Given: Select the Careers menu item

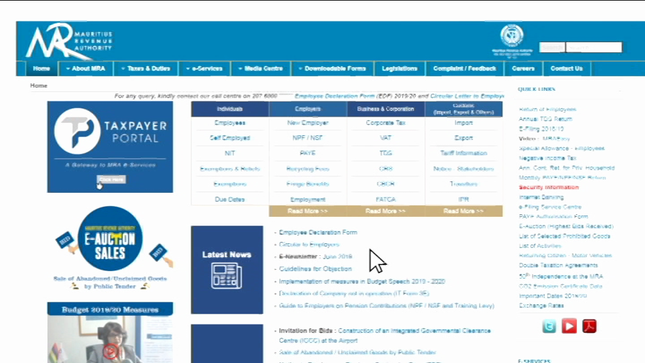Looking at the screenshot, I should tap(523, 69).
